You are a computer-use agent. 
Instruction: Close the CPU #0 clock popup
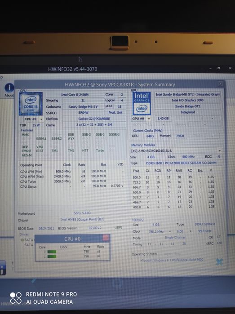pyautogui.click(x=106, y=238)
